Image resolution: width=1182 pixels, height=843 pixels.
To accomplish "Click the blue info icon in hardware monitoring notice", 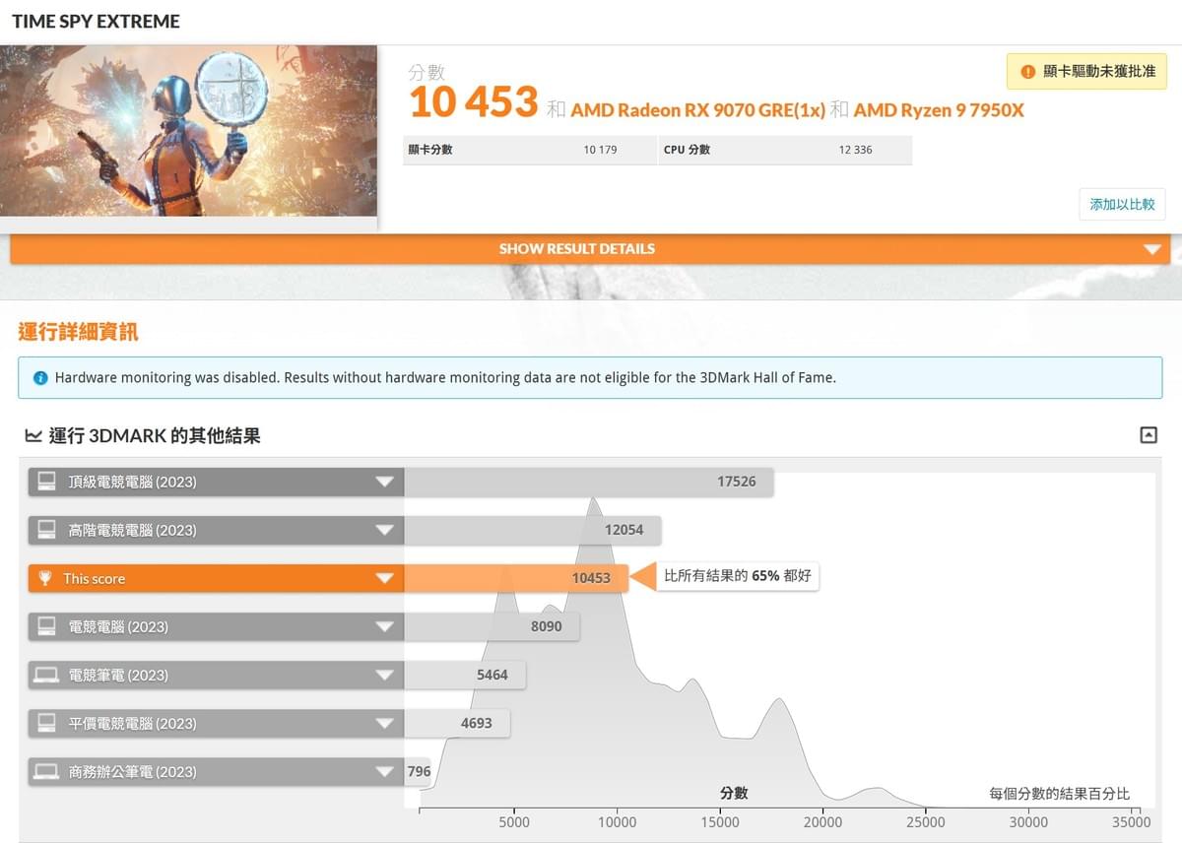I will (x=40, y=378).
